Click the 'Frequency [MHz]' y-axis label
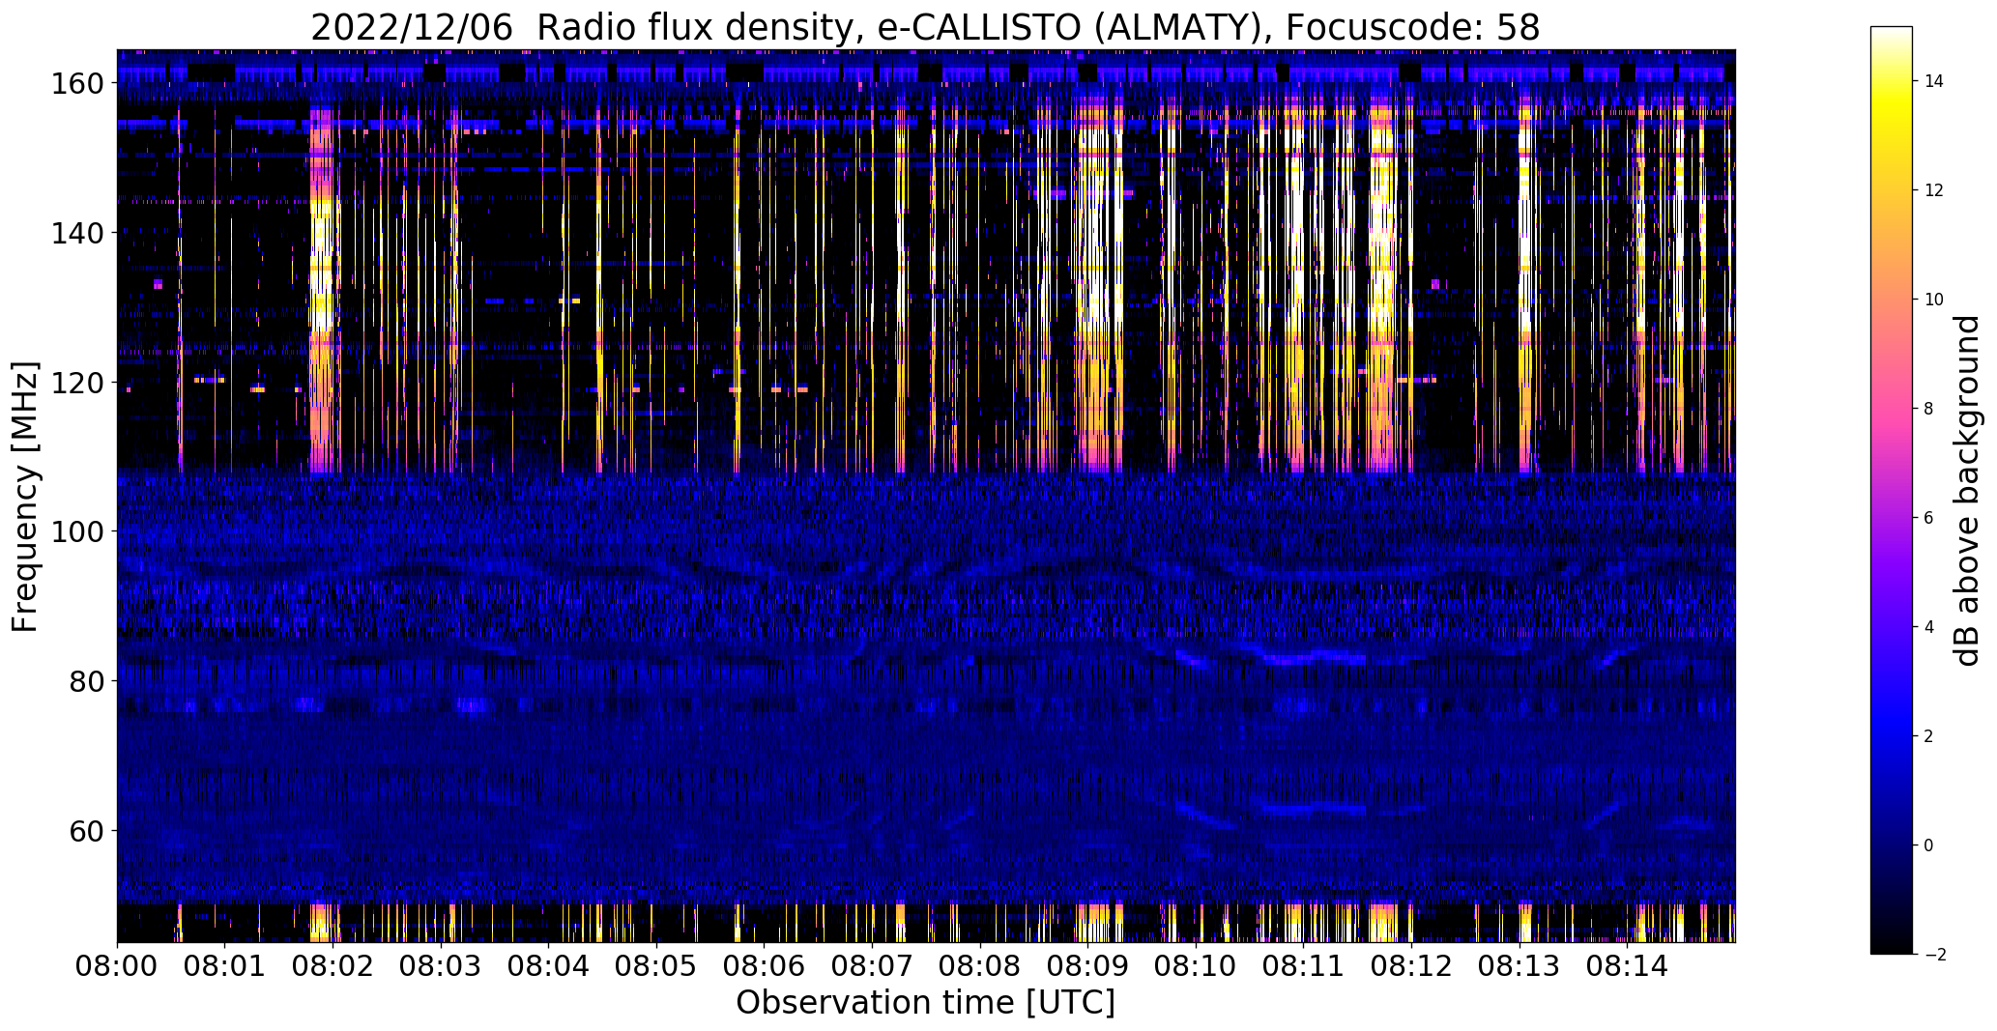This screenshot has width=1997, height=1031. point(25,497)
